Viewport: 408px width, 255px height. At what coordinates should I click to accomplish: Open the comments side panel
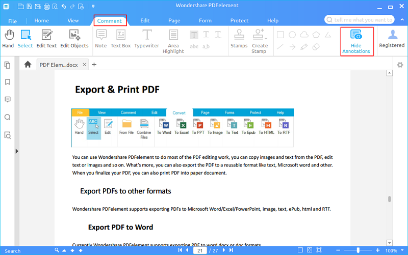coord(8,99)
